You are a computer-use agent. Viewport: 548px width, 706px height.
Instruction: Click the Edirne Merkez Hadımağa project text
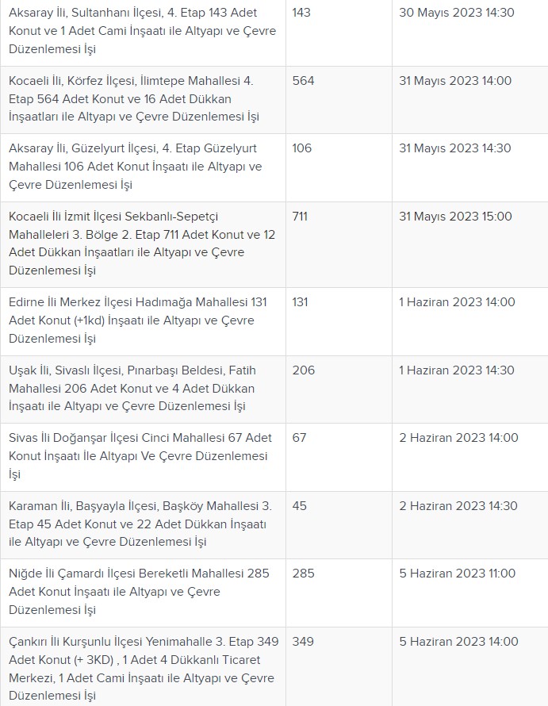(x=138, y=320)
